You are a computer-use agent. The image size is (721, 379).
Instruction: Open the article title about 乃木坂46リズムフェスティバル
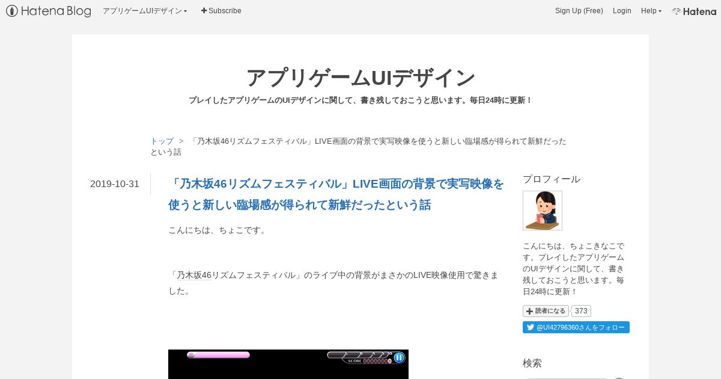[x=336, y=194]
